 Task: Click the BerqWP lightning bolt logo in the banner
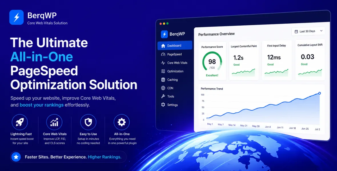point(17,17)
